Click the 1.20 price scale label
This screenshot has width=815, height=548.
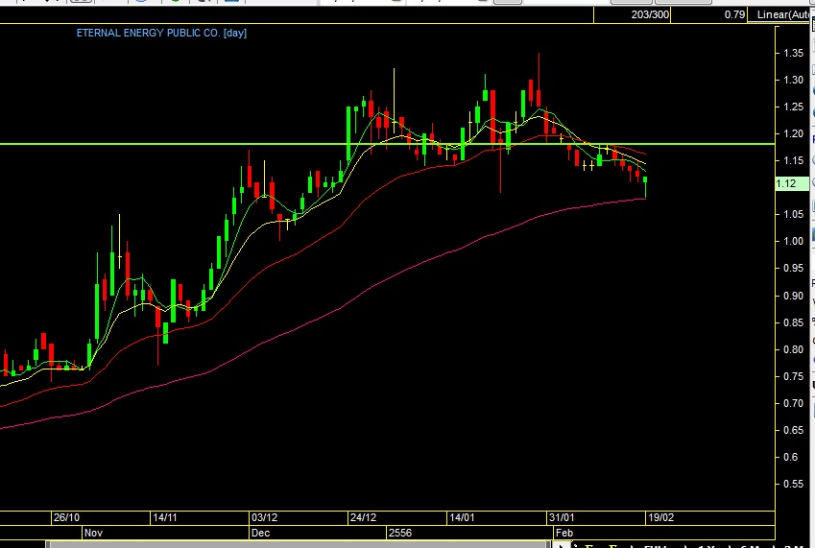(x=793, y=133)
